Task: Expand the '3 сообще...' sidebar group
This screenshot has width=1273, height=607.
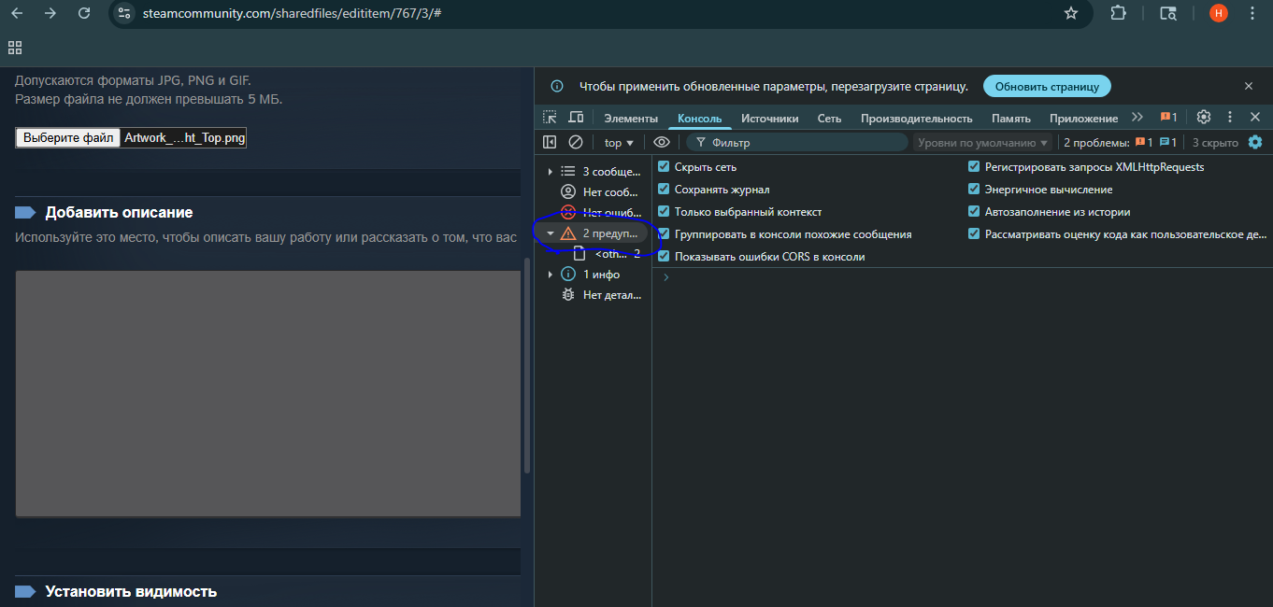Action: tap(551, 172)
